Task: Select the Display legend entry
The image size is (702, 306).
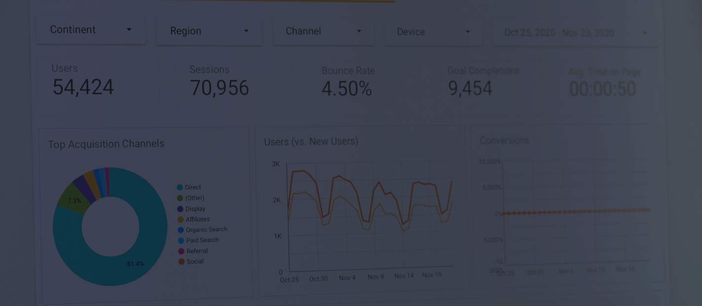Action: pyautogui.click(x=195, y=209)
